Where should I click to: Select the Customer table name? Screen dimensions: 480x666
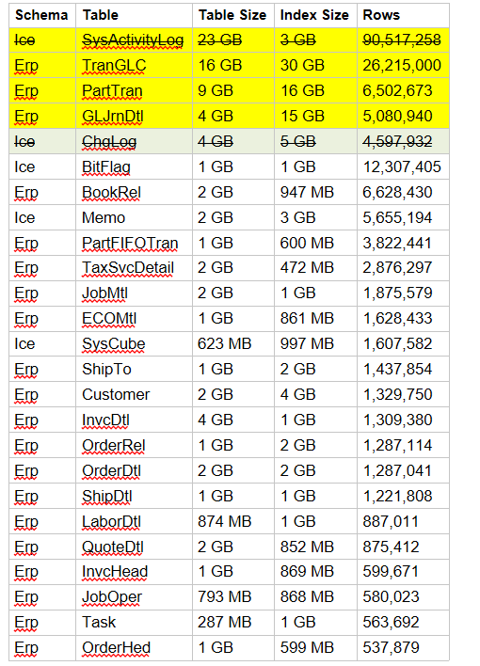[116, 394]
